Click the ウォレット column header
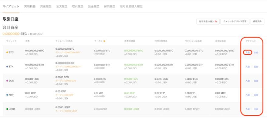Viewport: 267px width, 119px height. [12, 41]
